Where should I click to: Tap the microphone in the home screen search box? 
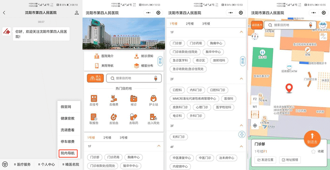pyautogui.click(x=156, y=78)
